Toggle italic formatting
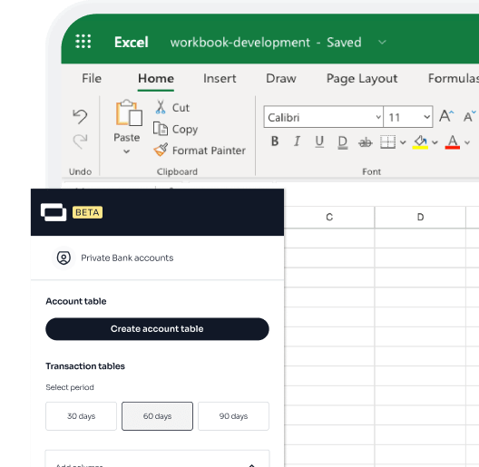Screen dimensions: 479x467 [x=297, y=141]
